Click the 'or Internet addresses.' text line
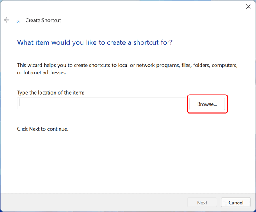The height and width of the screenshot is (212, 256). point(42,72)
